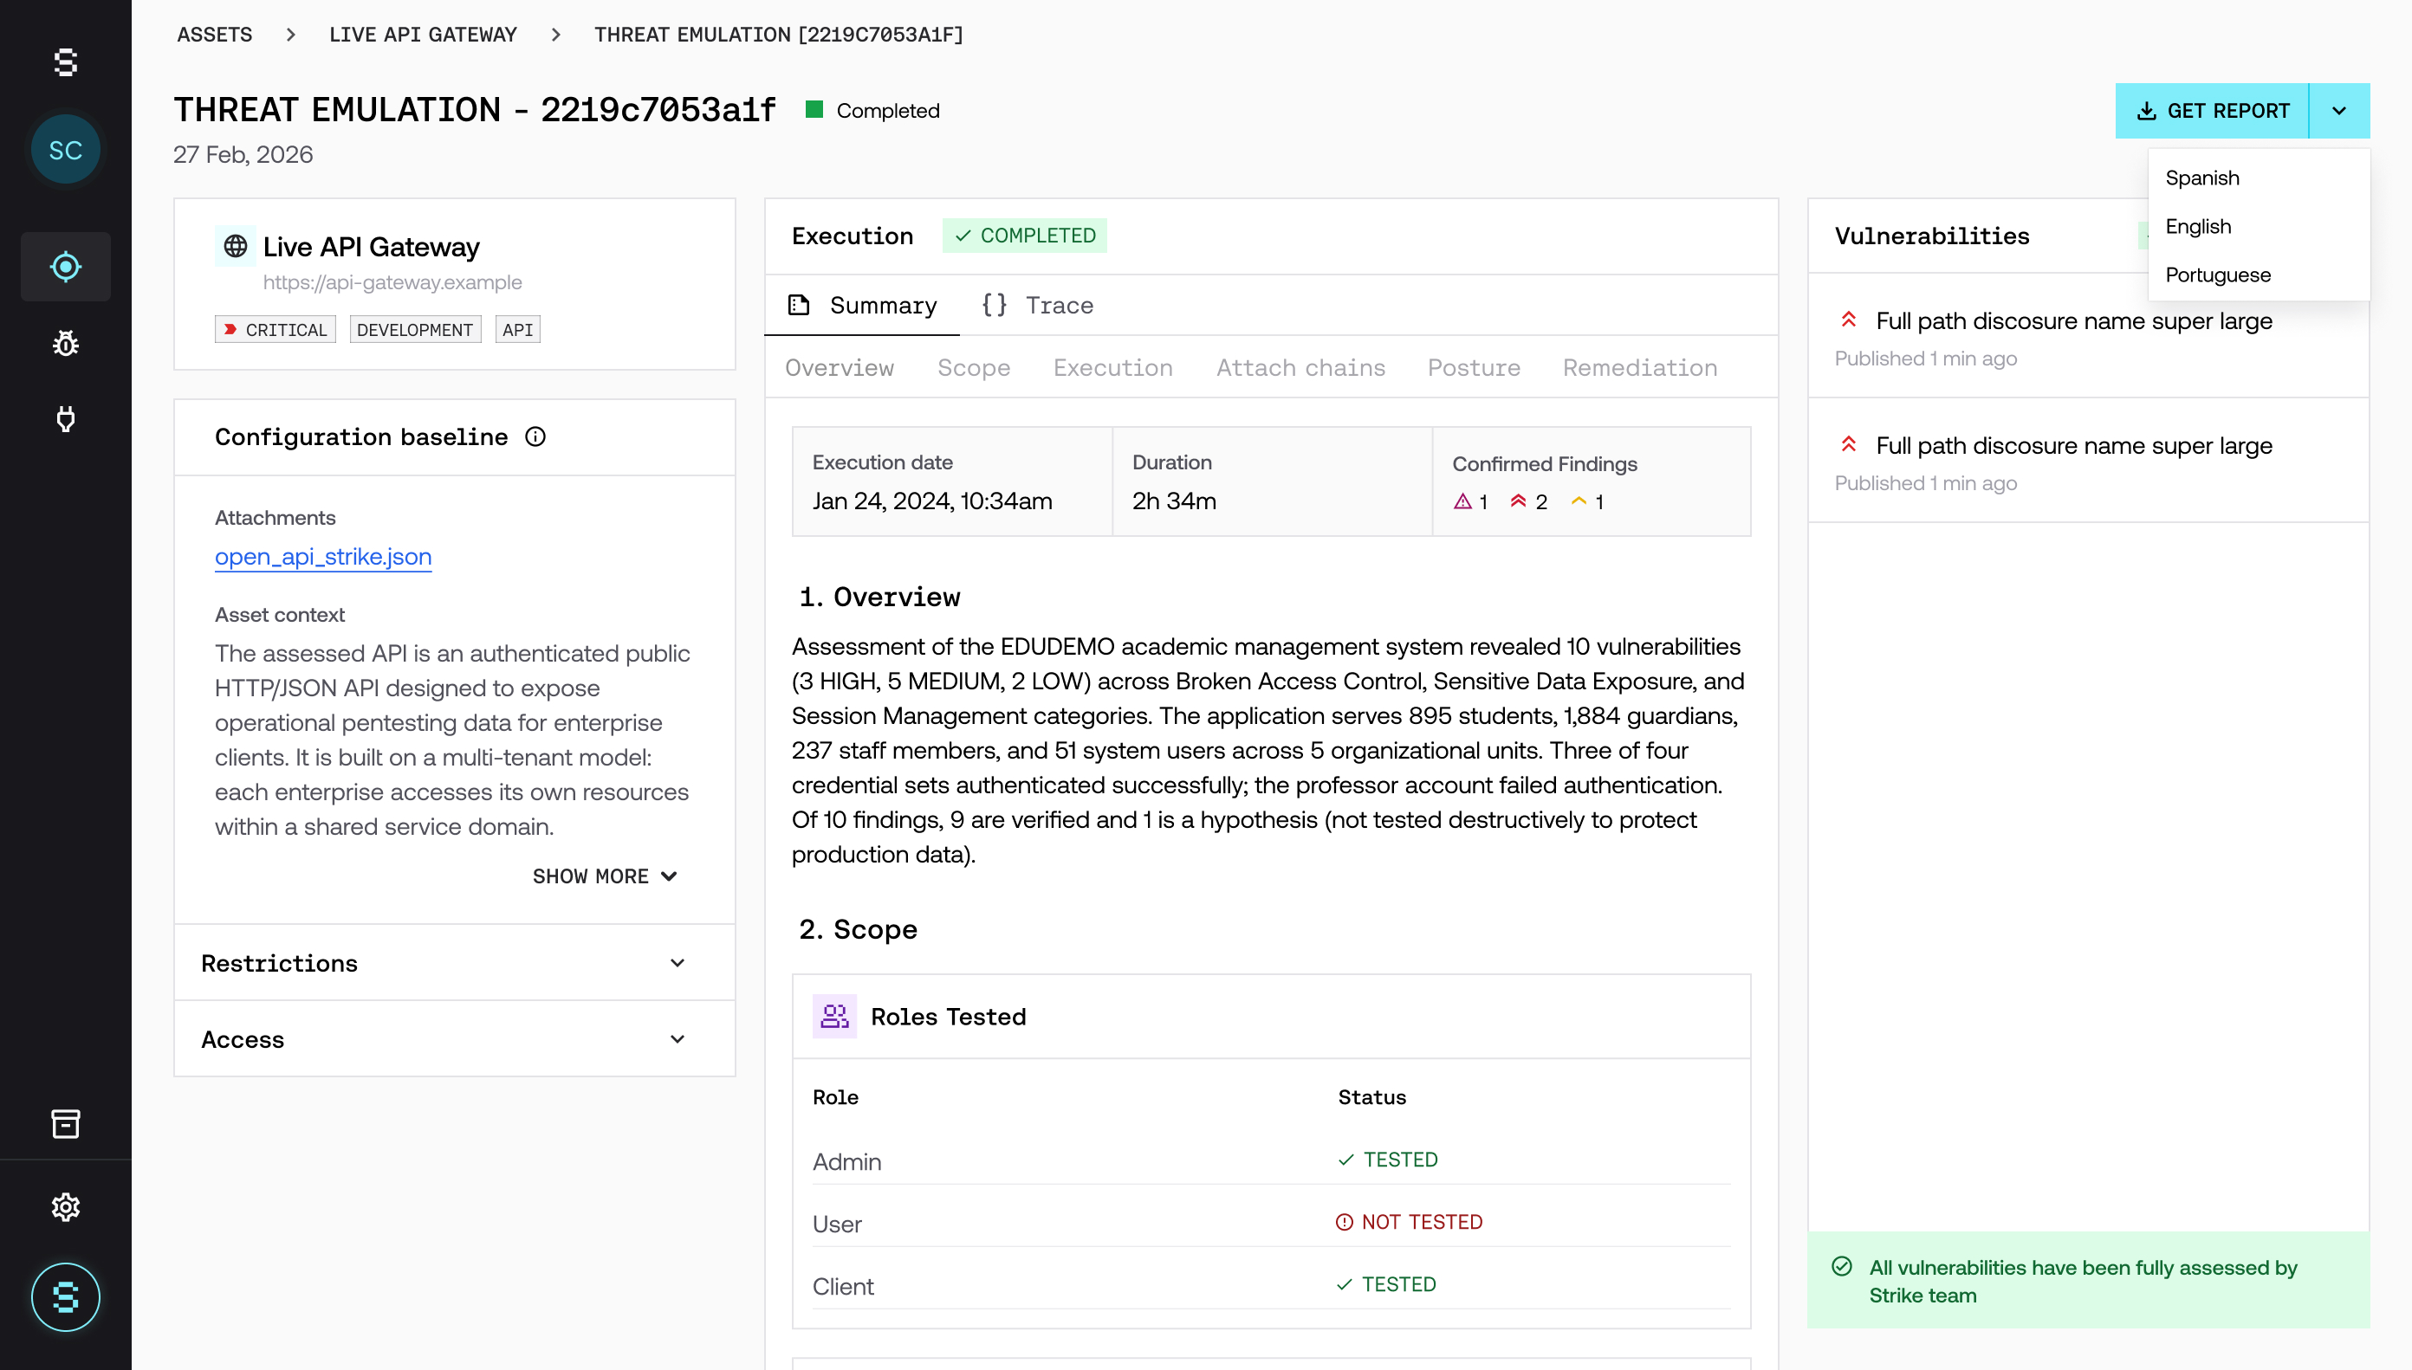Viewport: 2412px width, 1370px height.
Task: Toggle the Get Report dropdown arrow
Action: click(x=2338, y=111)
